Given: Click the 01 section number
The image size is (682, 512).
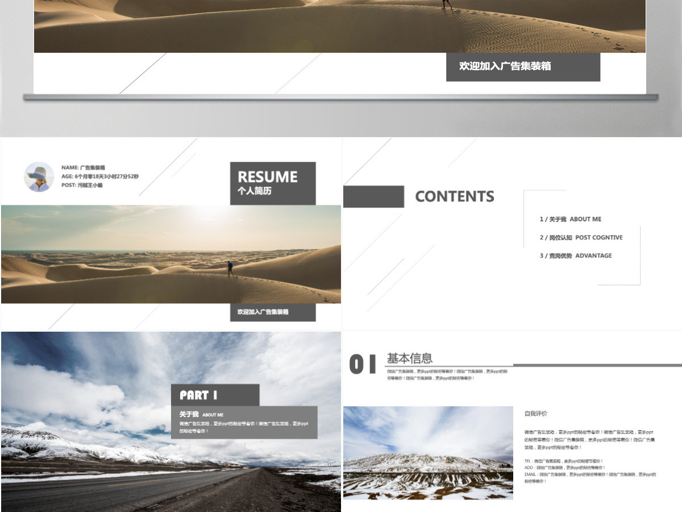Looking at the screenshot, I should [x=363, y=364].
